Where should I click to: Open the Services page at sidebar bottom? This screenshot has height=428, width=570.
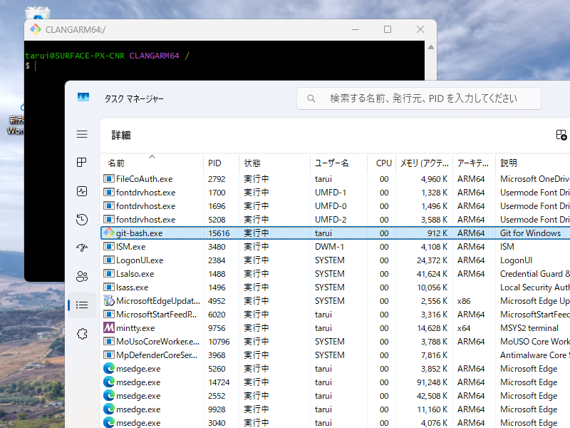pyautogui.click(x=81, y=333)
